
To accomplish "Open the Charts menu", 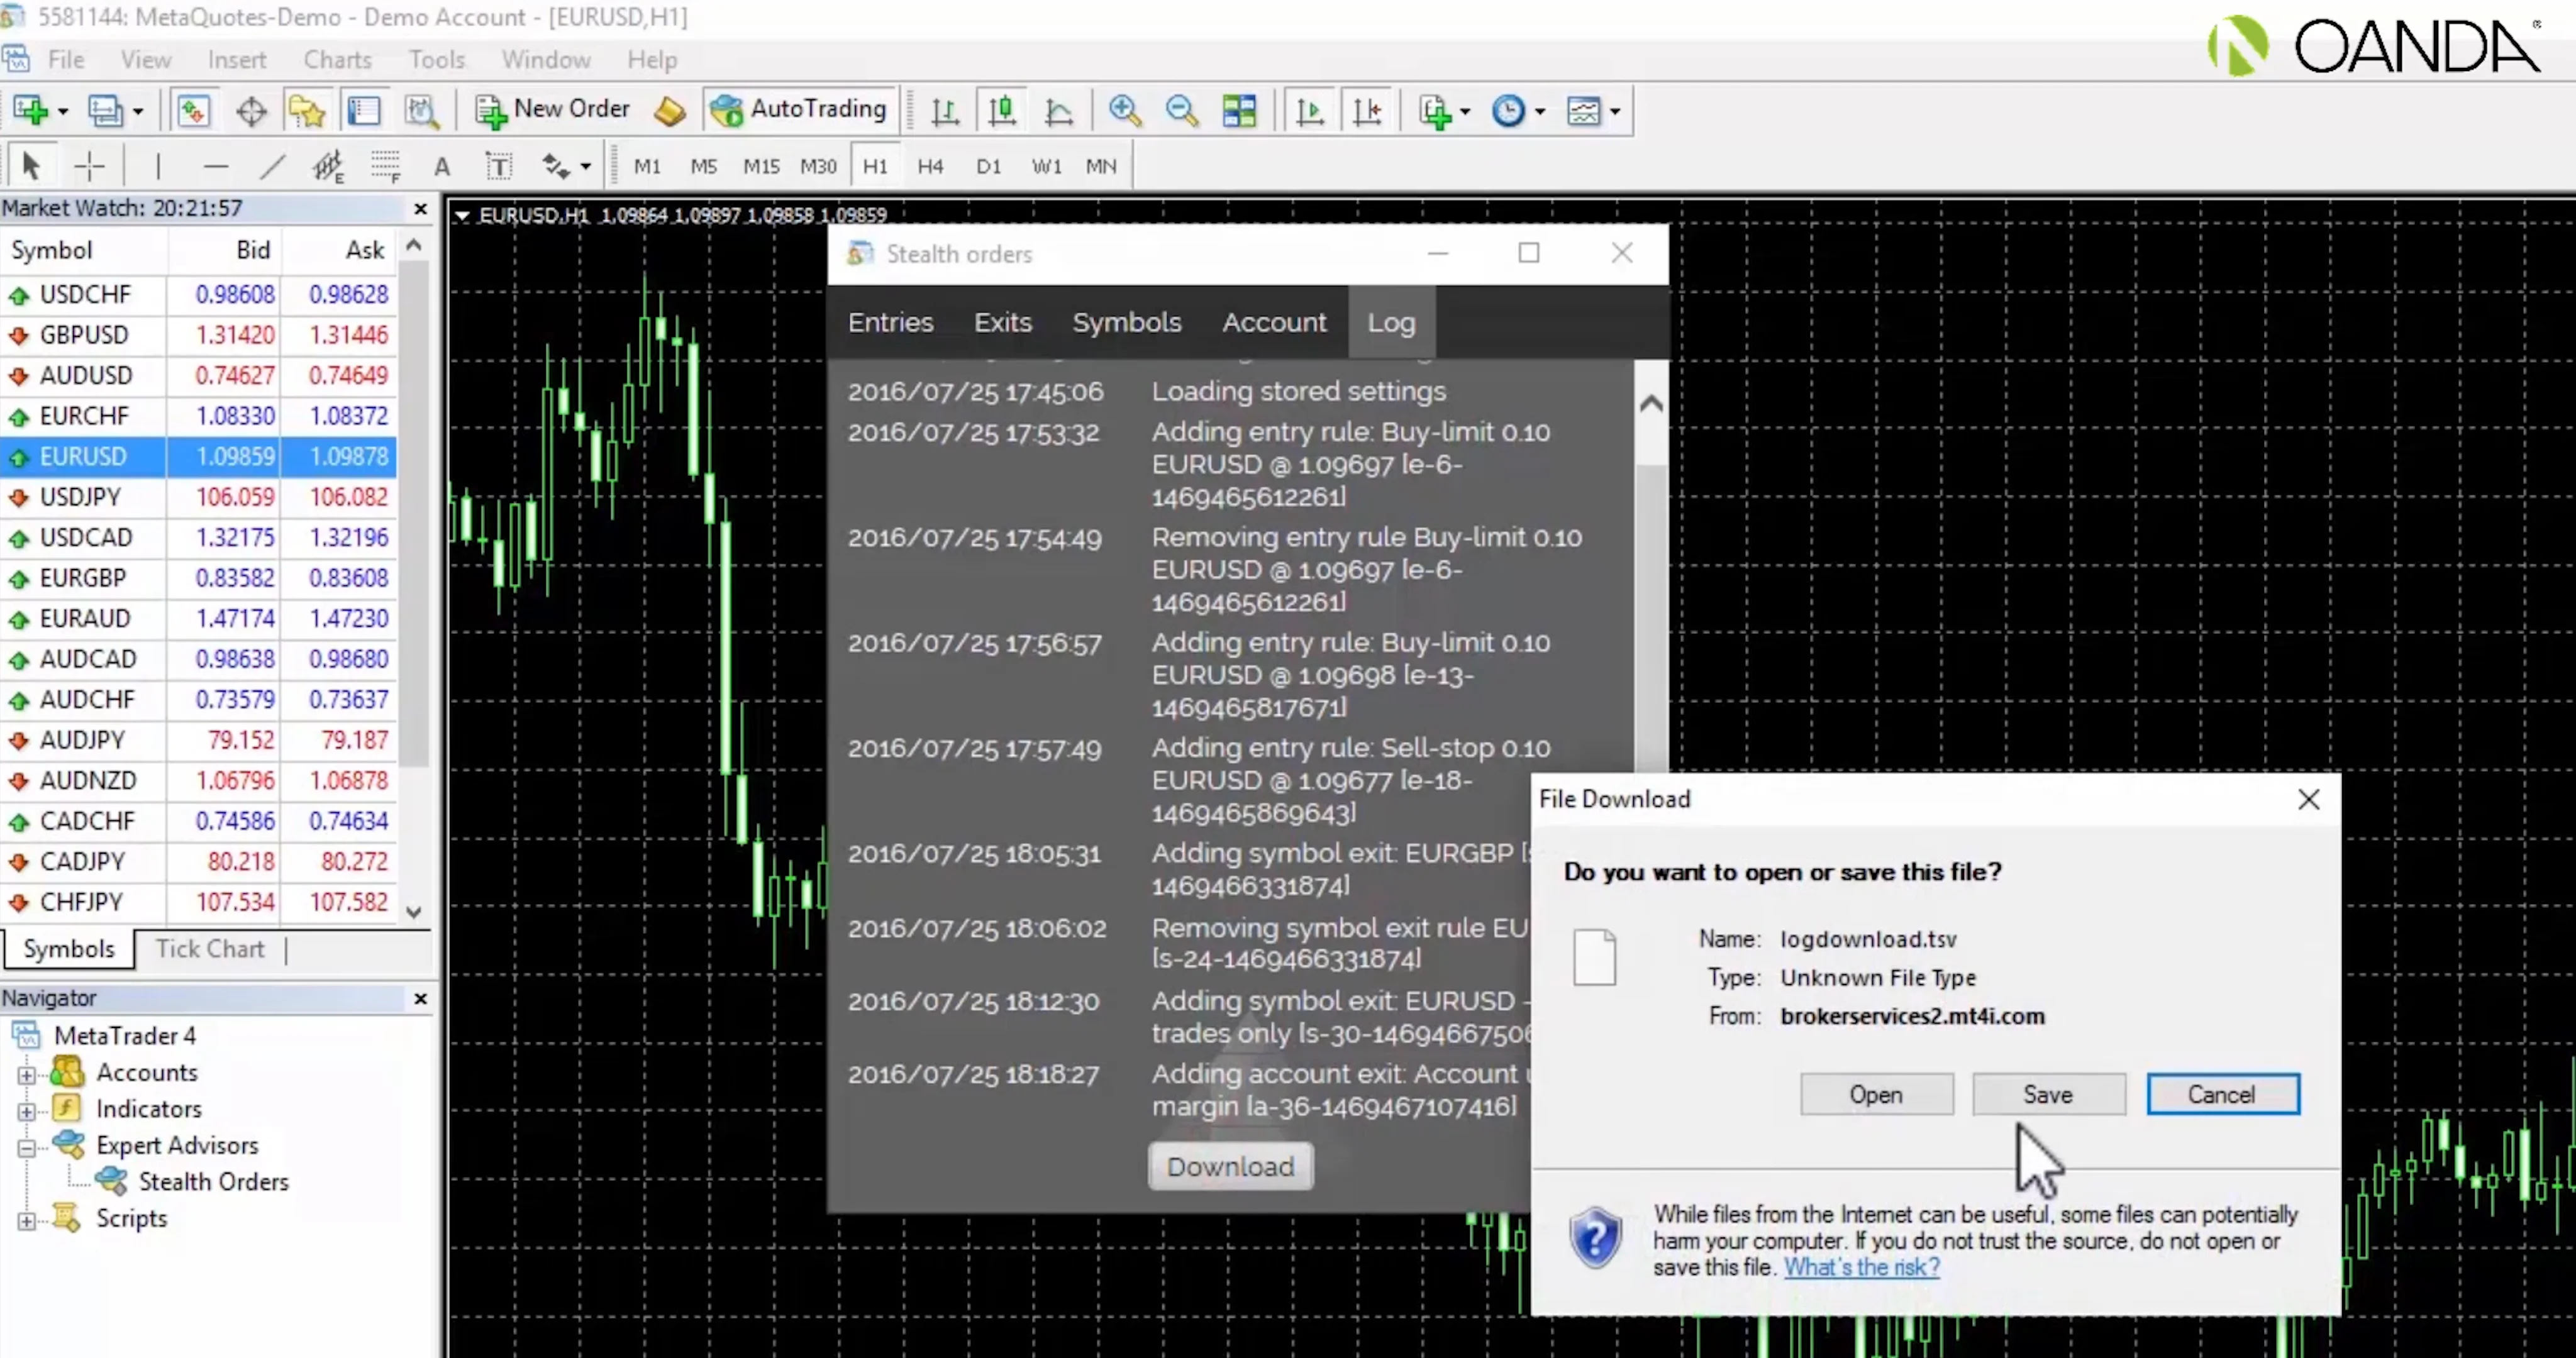I will 337,60.
